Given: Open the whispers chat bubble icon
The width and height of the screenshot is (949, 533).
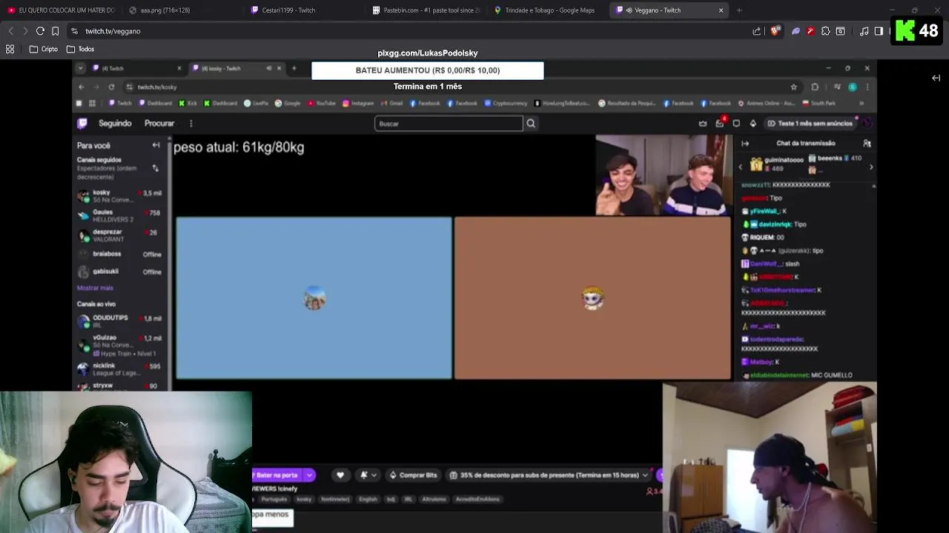Looking at the screenshot, I should point(736,124).
